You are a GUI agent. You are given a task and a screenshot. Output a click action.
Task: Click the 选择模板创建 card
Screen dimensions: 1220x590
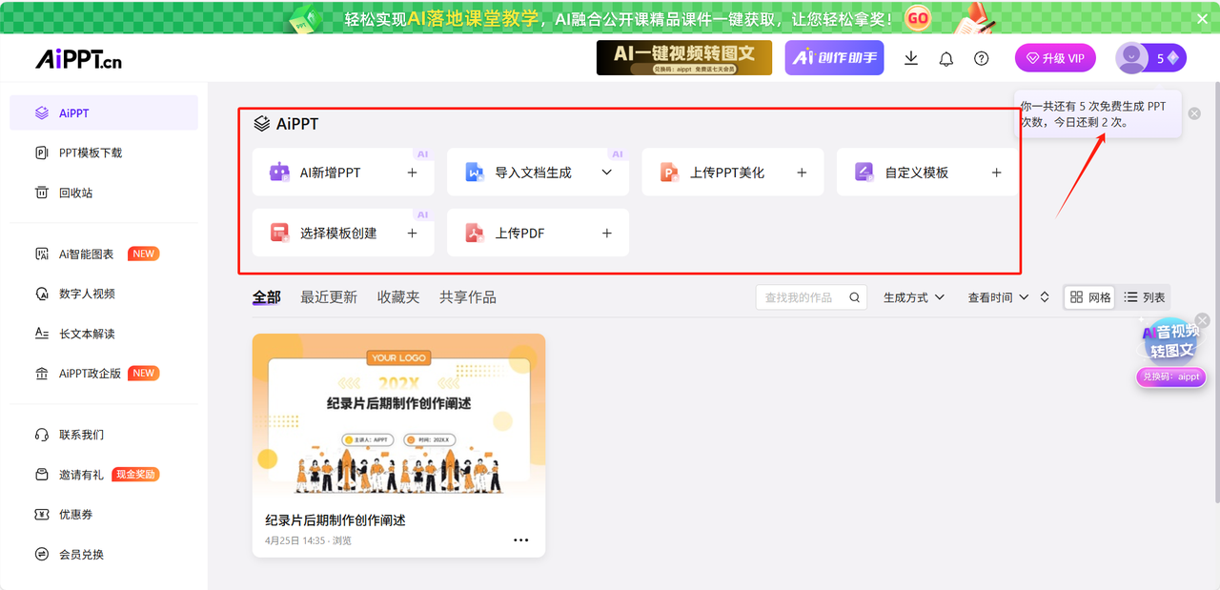pyautogui.click(x=343, y=233)
